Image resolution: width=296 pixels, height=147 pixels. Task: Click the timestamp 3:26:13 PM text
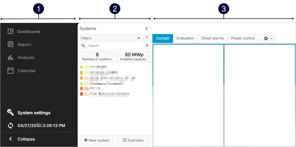point(54,126)
